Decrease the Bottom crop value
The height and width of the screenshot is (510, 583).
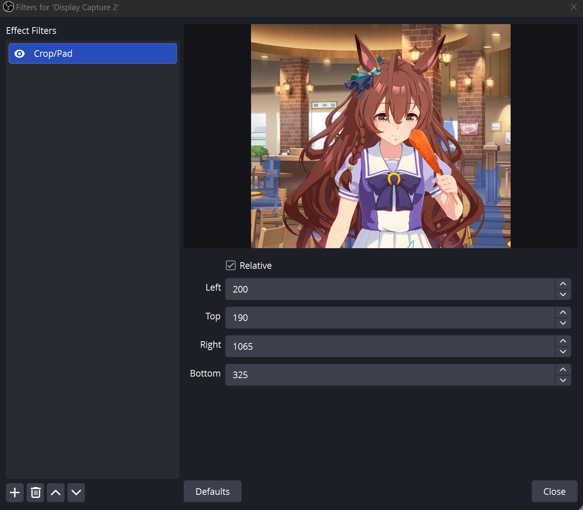coord(563,380)
